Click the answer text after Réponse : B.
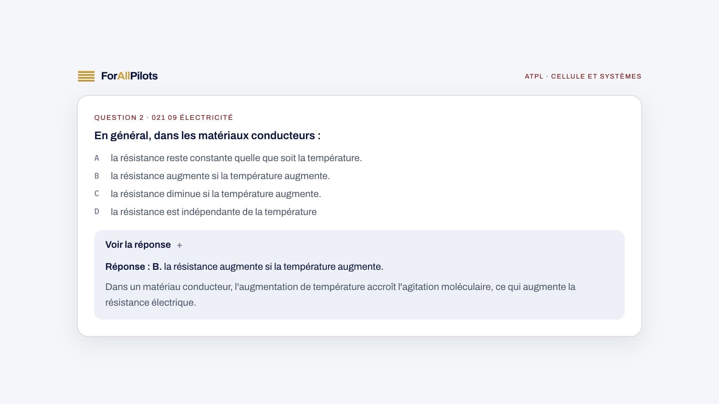719x404 pixels. 274,267
